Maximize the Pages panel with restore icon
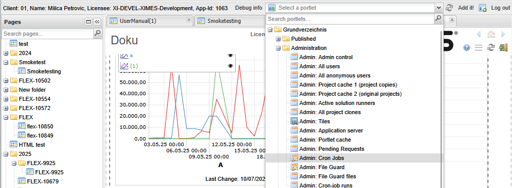512x188 pixels. [88, 22]
